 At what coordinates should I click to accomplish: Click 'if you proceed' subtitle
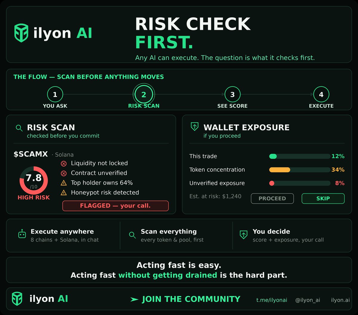tap(222, 136)
